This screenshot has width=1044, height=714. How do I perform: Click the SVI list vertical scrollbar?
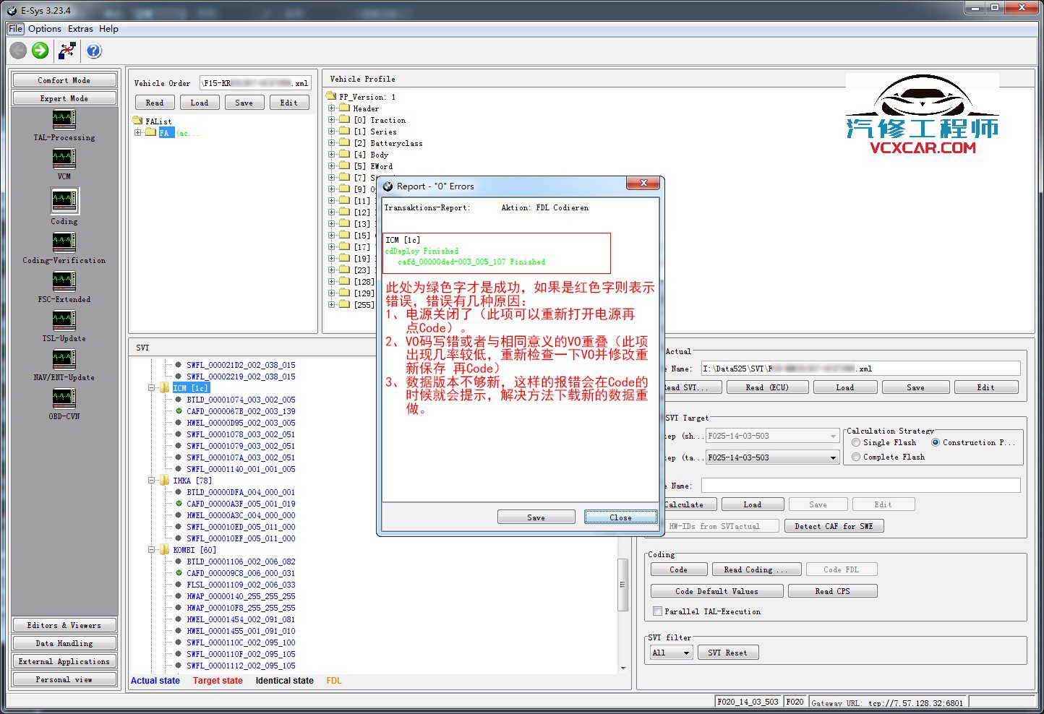tap(623, 584)
